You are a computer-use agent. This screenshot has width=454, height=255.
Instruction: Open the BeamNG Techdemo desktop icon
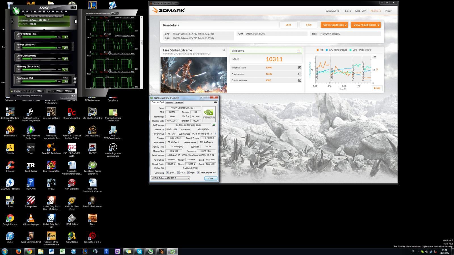point(51,149)
